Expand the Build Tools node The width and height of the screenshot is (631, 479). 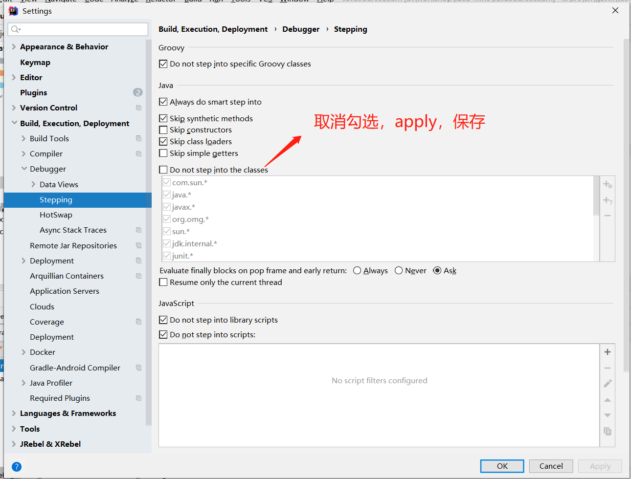(24, 139)
